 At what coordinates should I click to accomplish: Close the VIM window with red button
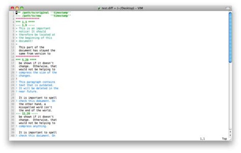coord(12,8)
